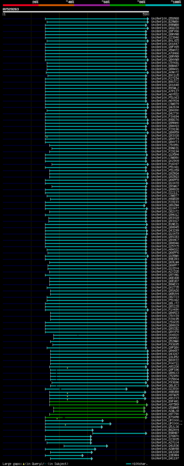Image resolution: width=184 pixels, height=466 pixels.
Task: Click the =100char. scale legend
Action: [137, 464]
